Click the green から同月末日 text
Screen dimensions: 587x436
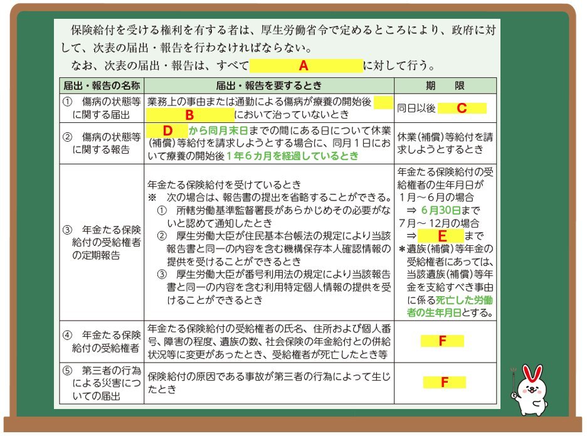tap(218, 131)
